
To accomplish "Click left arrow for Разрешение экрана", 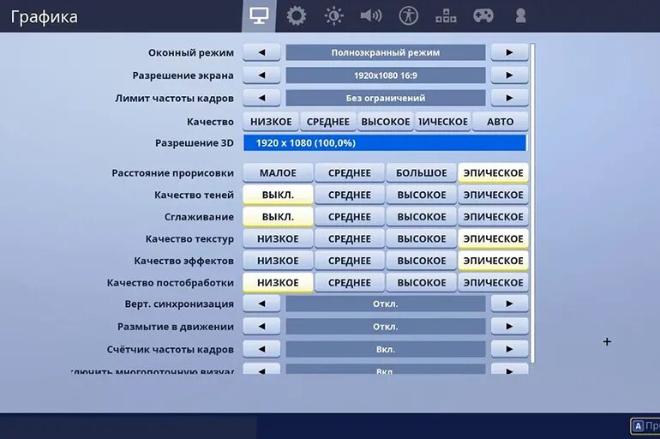I will 261,75.
